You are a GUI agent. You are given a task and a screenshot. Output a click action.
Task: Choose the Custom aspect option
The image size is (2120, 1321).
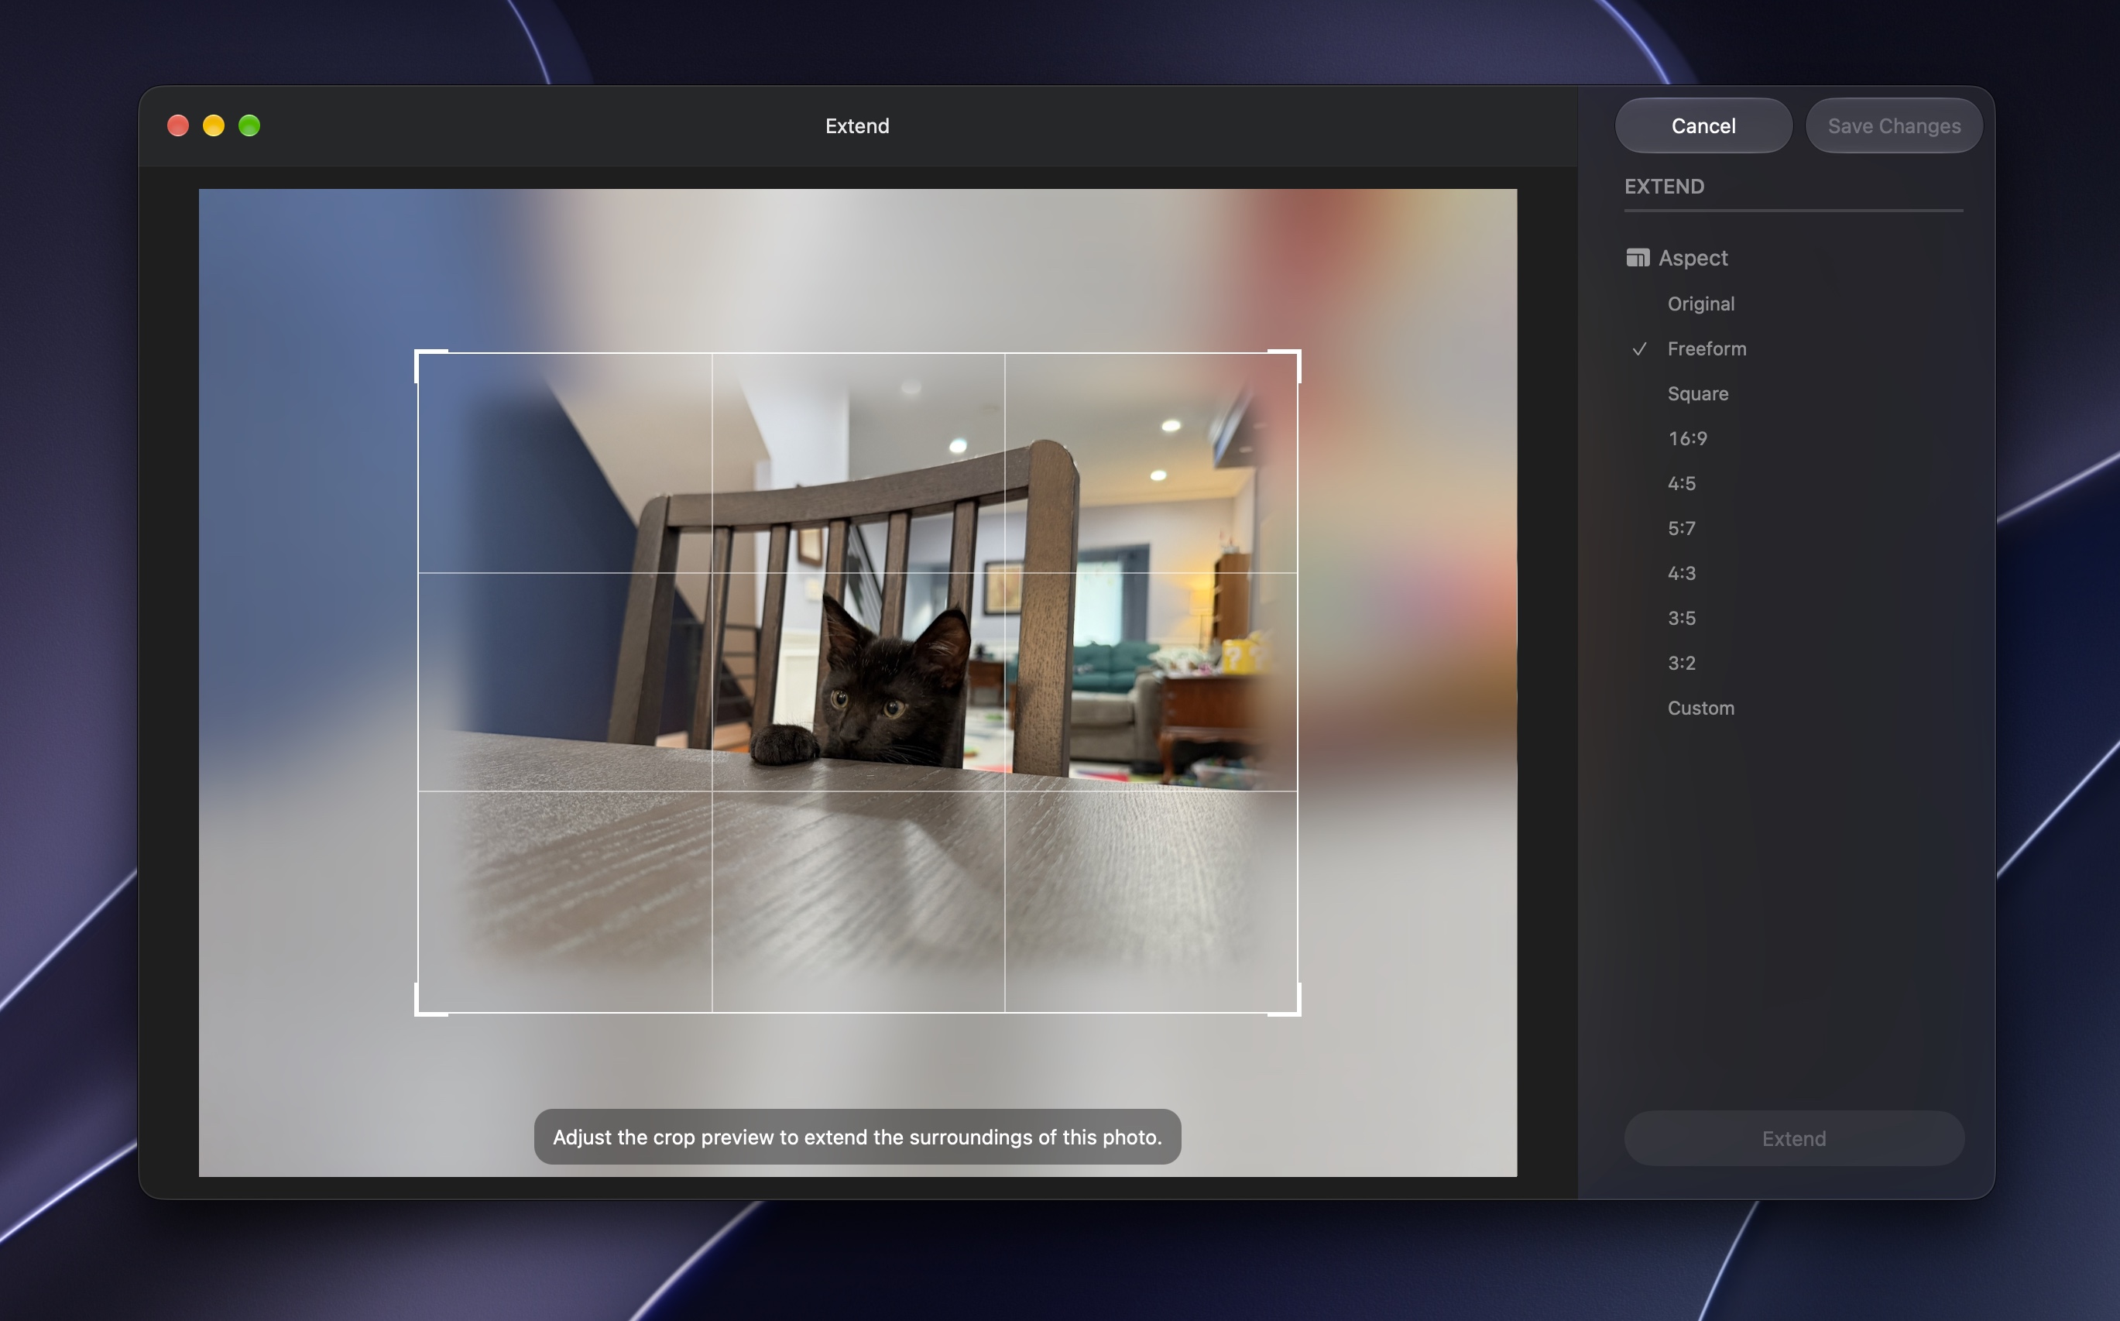pos(1700,708)
